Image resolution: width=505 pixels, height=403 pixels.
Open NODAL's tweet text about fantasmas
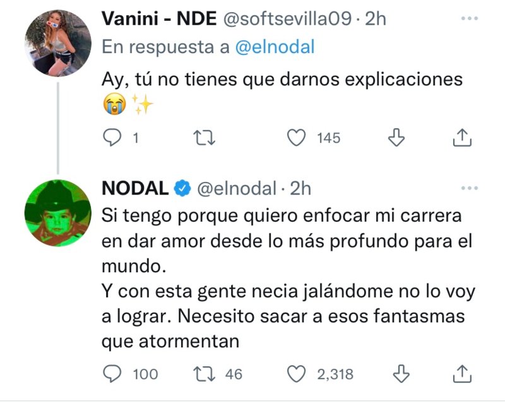288,278
